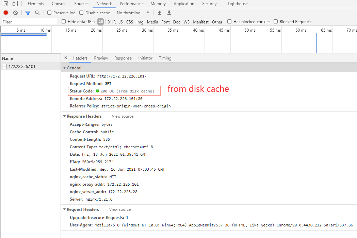The height and width of the screenshot is (238, 357).
Task: Click the Remote Address value 172.22.226.101:80
Action: click(x=123, y=99)
